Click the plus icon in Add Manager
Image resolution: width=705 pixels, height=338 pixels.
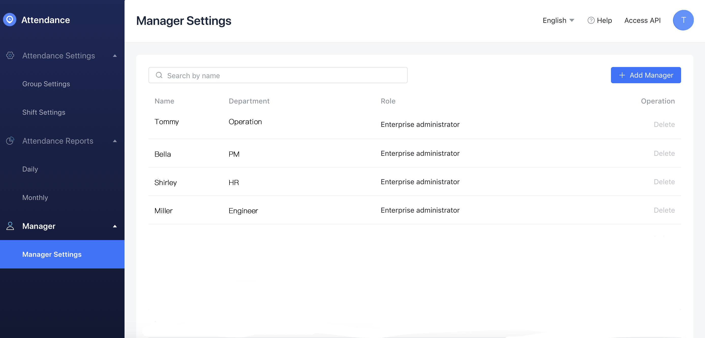pos(622,75)
